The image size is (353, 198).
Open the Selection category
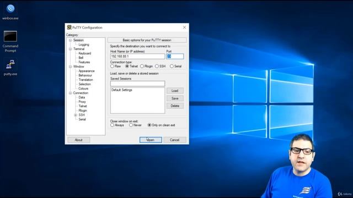click(84, 84)
